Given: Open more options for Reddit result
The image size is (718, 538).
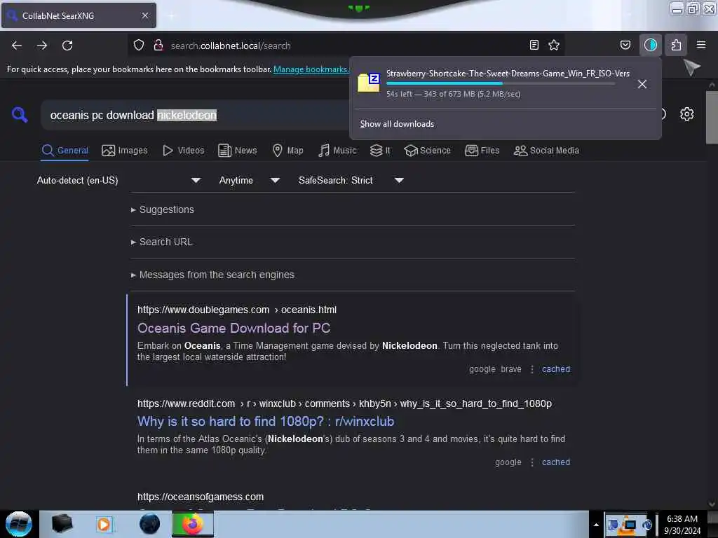Looking at the screenshot, I should tap(531, 462).
